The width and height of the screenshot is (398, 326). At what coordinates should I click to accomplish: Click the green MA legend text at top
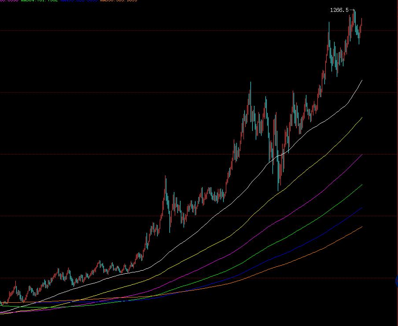coord(40,1)
